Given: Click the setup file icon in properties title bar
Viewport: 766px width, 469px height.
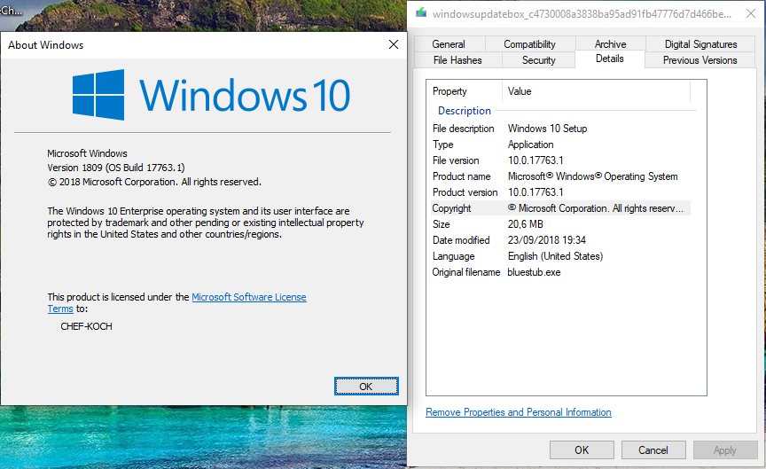Looking at the screenshot, I should [x=421, y=13].
